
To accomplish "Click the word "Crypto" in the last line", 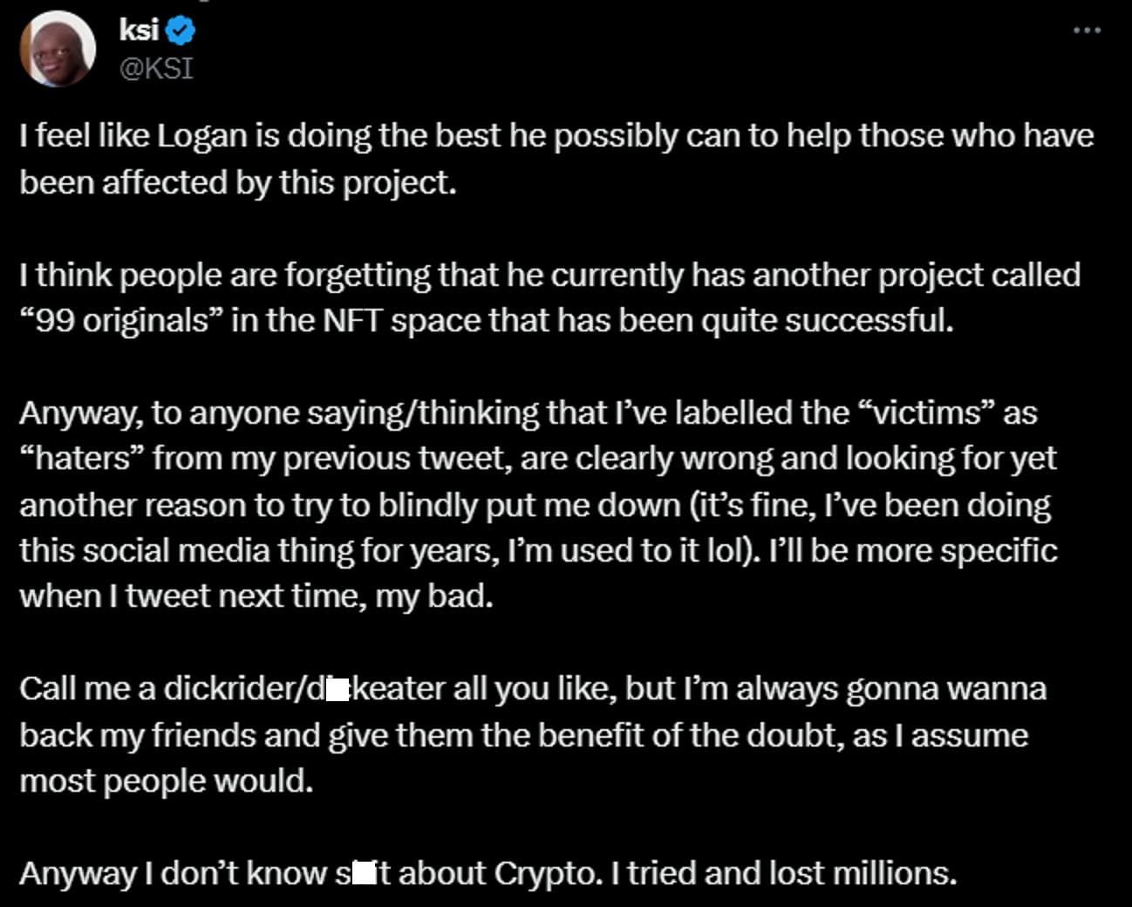I will point(545,873).
